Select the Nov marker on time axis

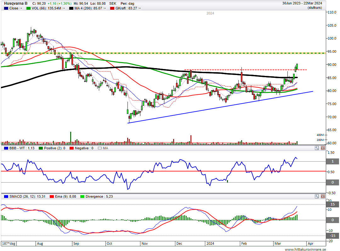[144, 243]
